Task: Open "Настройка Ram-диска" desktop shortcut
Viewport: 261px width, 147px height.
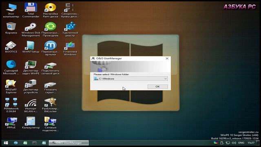Action: point(51,10)
